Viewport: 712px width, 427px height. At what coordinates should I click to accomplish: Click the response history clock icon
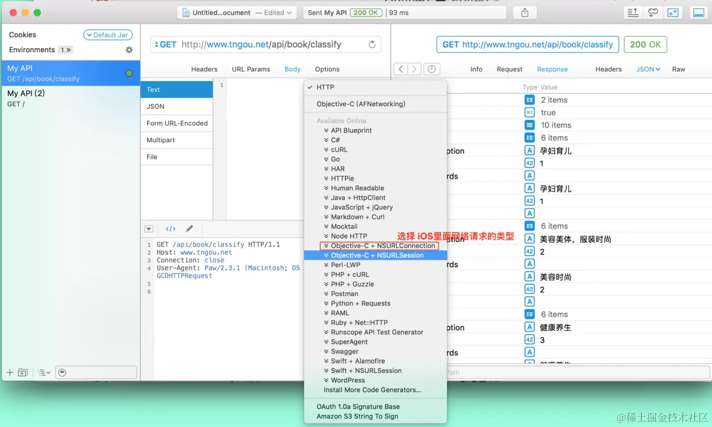[x=431, y=69]
